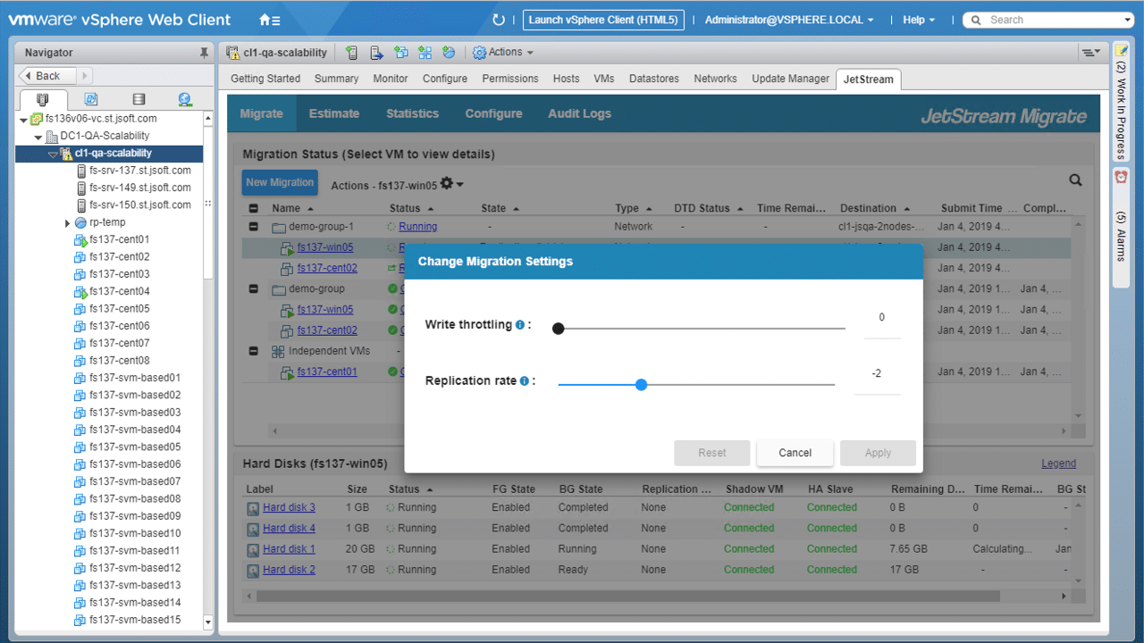Click the Add Host toolbar icon
The image size is (1144, 643).
tap(352, 53)
